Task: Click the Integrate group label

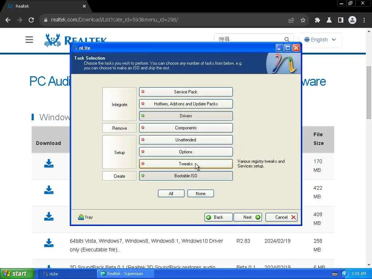Action: pos(120,104)
